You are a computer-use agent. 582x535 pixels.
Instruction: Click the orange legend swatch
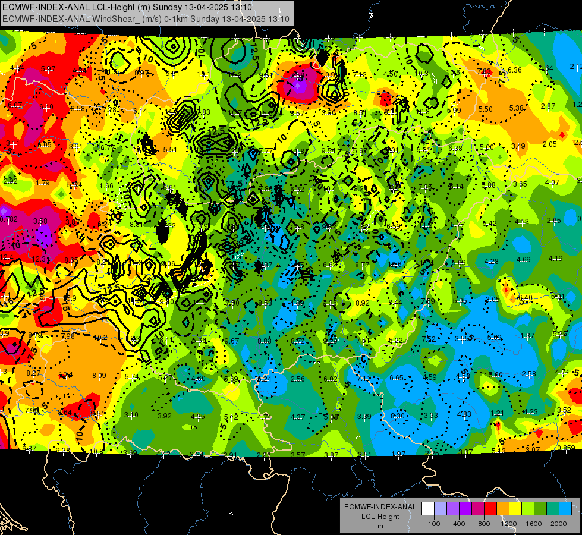503,509
